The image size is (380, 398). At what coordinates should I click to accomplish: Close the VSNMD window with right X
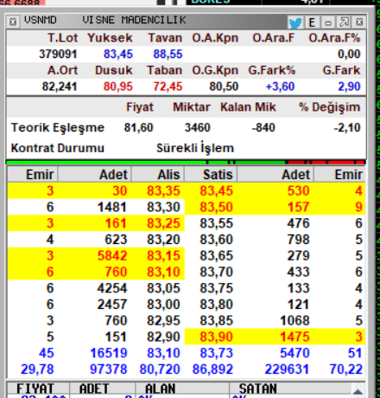(359, 22)
